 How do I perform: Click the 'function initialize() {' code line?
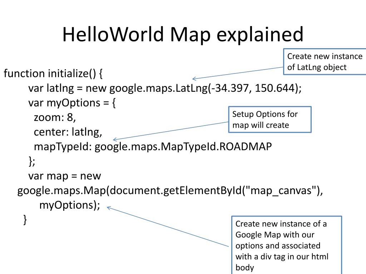(53, 73)
